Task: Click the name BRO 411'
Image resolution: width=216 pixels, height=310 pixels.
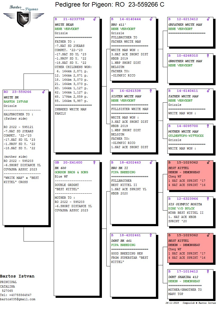Action: coord(119,25)
